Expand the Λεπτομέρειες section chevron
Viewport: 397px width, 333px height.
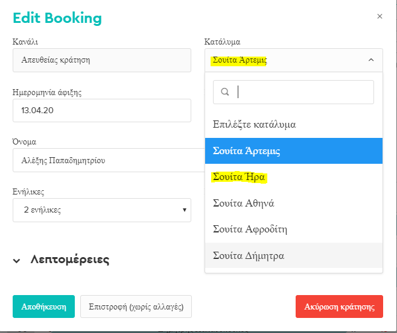click(17, 261)
